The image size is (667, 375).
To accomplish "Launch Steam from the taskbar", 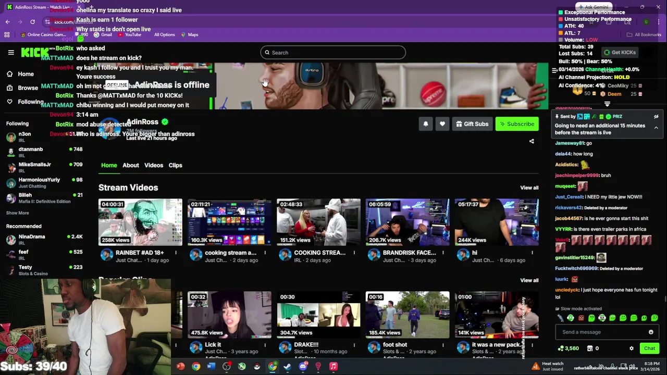I will click(x=287, y=367).
